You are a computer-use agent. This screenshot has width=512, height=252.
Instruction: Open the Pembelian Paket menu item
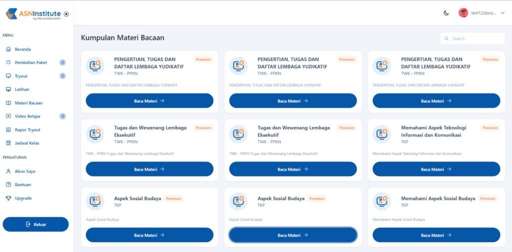click(x=31, y=62)
